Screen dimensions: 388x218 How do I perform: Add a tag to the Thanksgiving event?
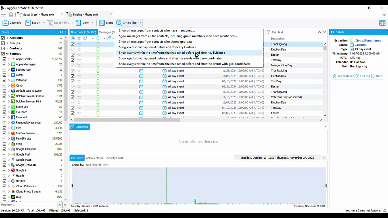click(364, 76)
